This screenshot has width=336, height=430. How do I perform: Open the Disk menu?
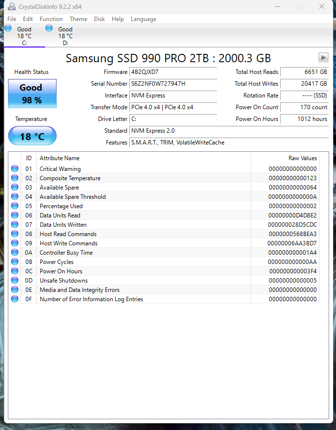(x=99, y=19)
